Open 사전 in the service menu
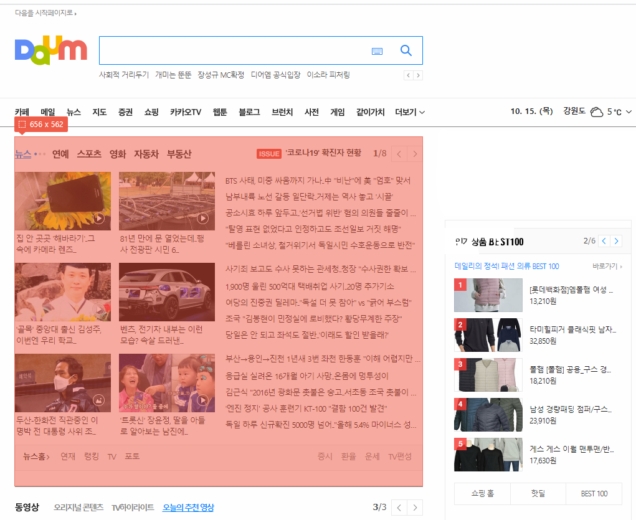This screenshot has height=520, width=636. (x=311, y=112)
